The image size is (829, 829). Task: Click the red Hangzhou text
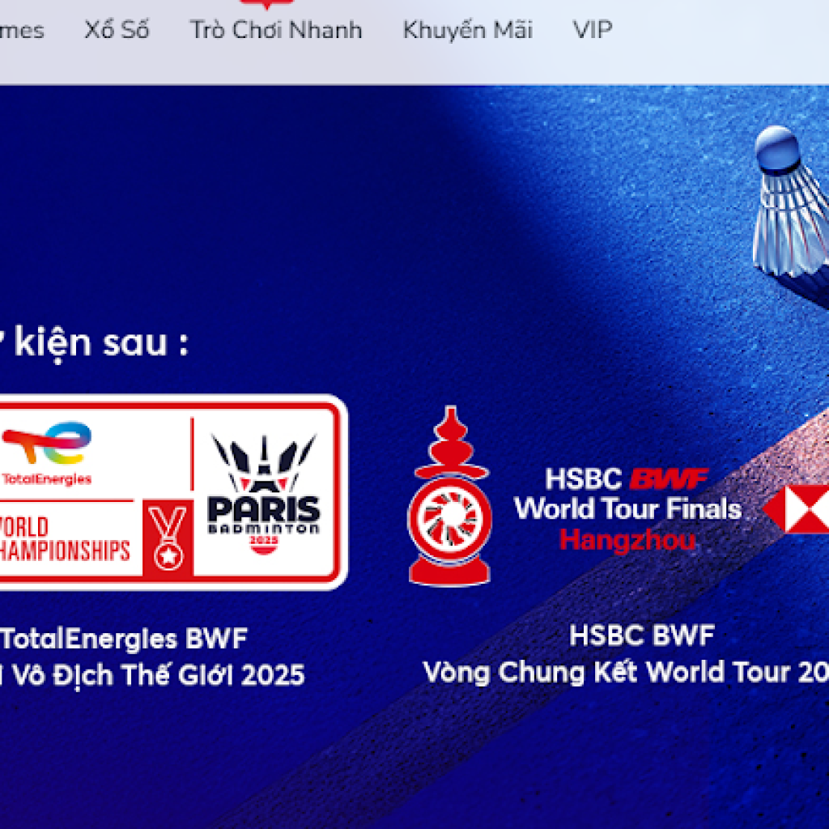click(627, 541)
